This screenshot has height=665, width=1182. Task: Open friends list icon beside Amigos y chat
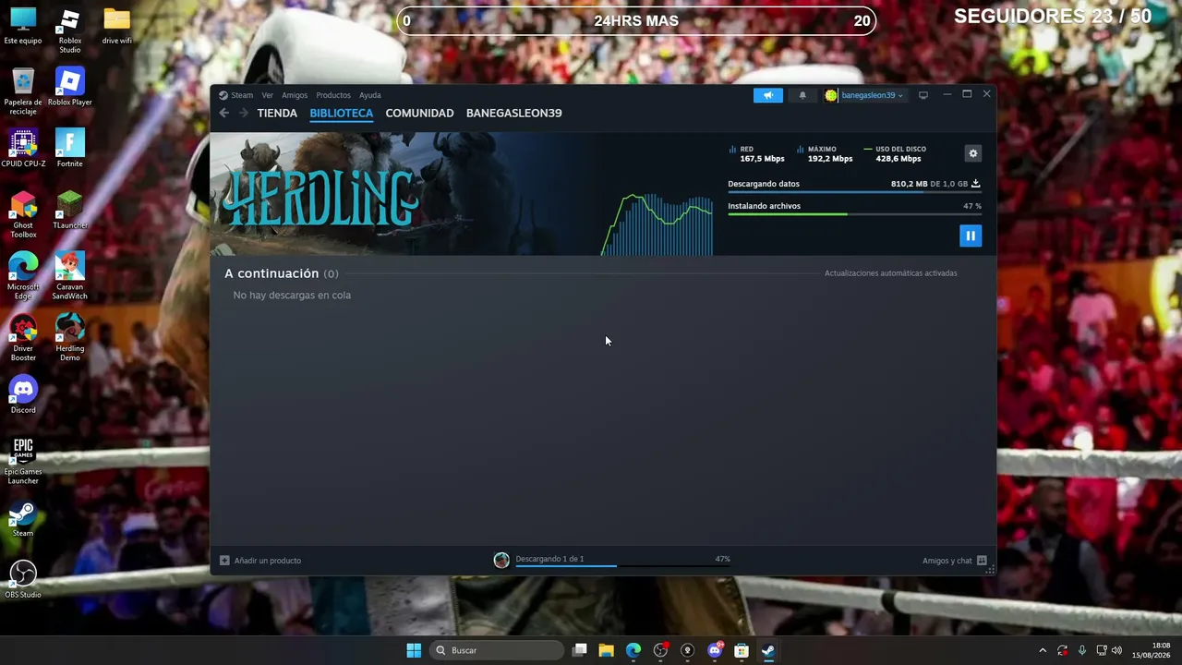click(x=982, y=561)
